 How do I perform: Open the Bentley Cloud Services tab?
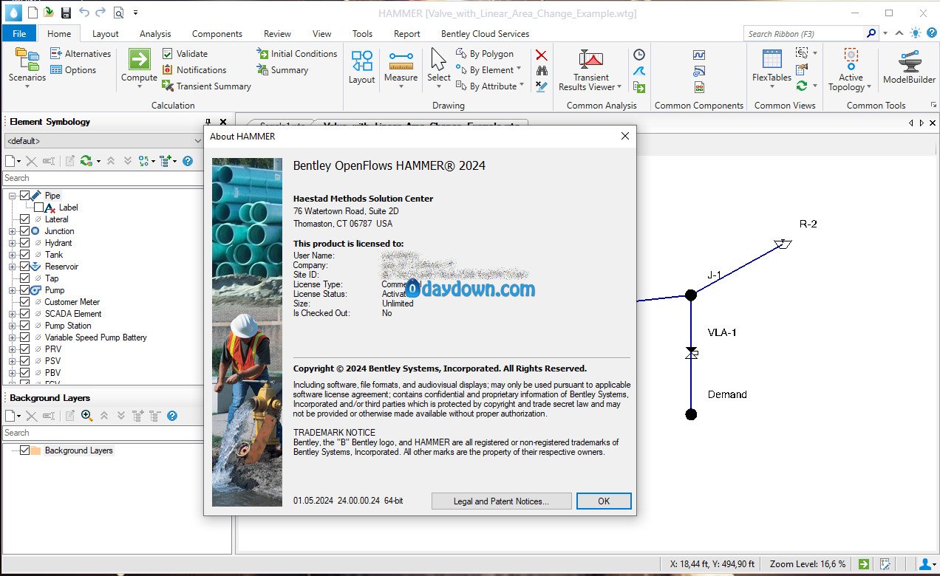(x=485, y=33)
